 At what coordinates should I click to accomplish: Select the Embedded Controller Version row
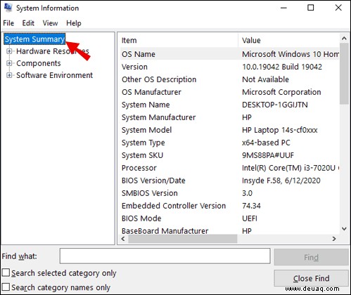(229, 206)
